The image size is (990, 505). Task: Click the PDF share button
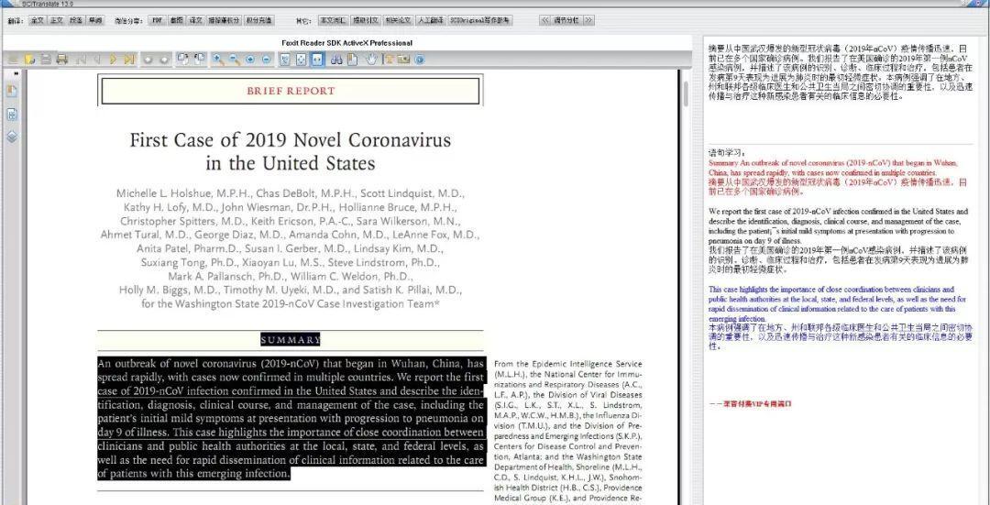pos(158,19)
